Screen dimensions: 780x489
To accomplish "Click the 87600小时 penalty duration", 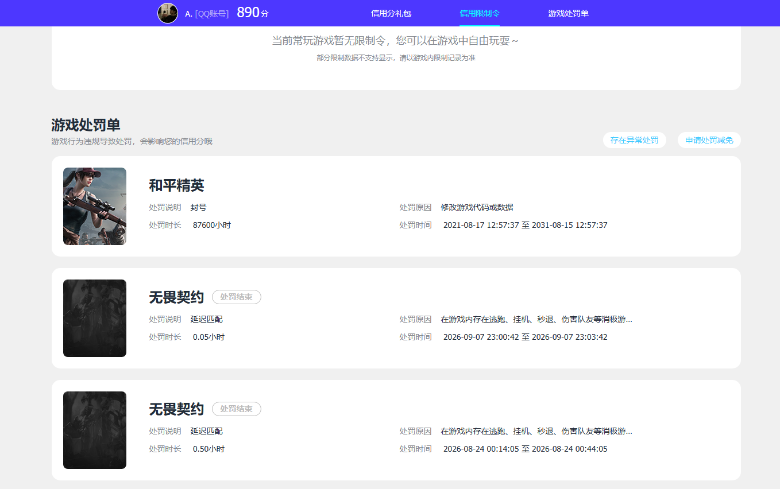I will click(212, 225).
